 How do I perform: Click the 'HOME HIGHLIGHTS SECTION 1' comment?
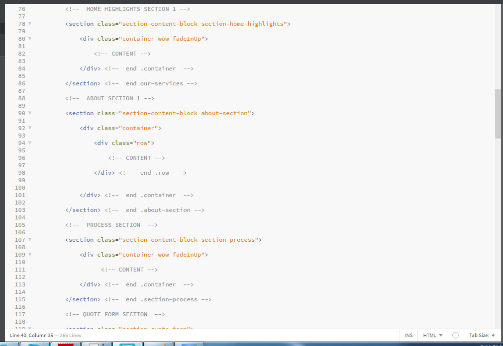(x=128, y=9)
